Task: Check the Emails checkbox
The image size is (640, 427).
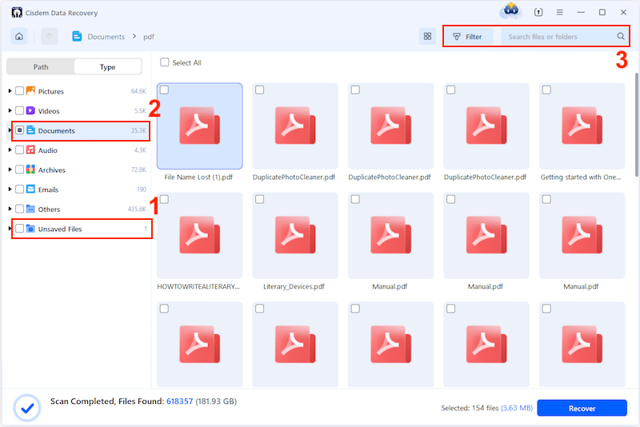Action: pos(19,190)
